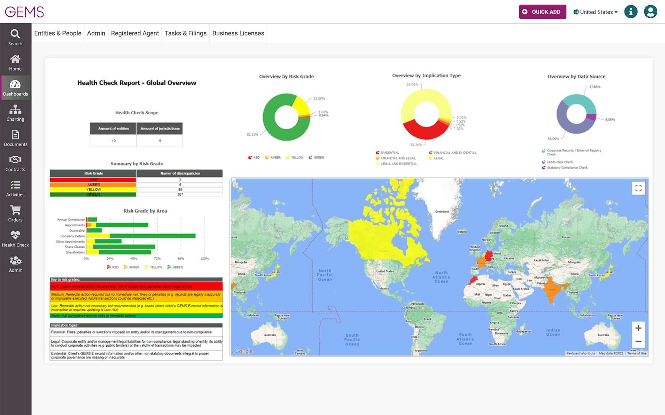
Task: Toggle YELLOW legend under Risk Grade by Area
Action: [x=154, y=267]
